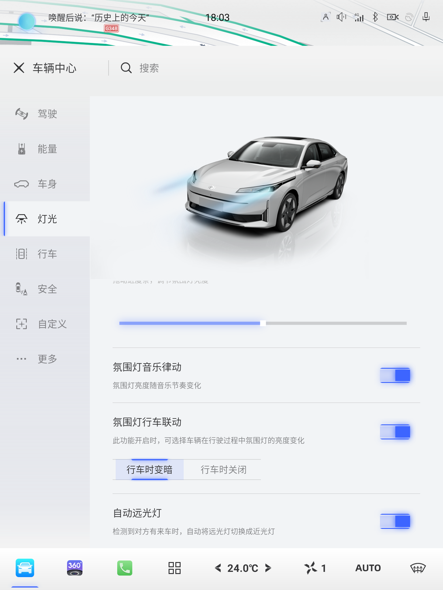Increase temperature with right arrow

pos(268,568)
